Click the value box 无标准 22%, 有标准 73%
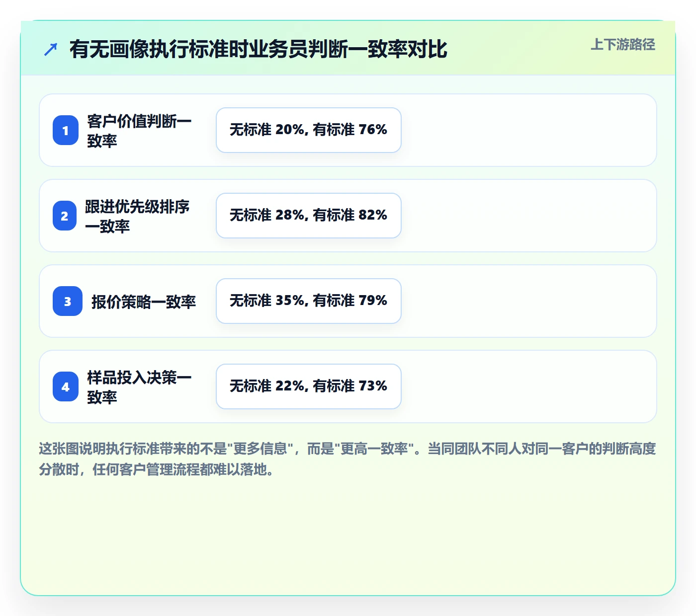 (x=309, y=386)
